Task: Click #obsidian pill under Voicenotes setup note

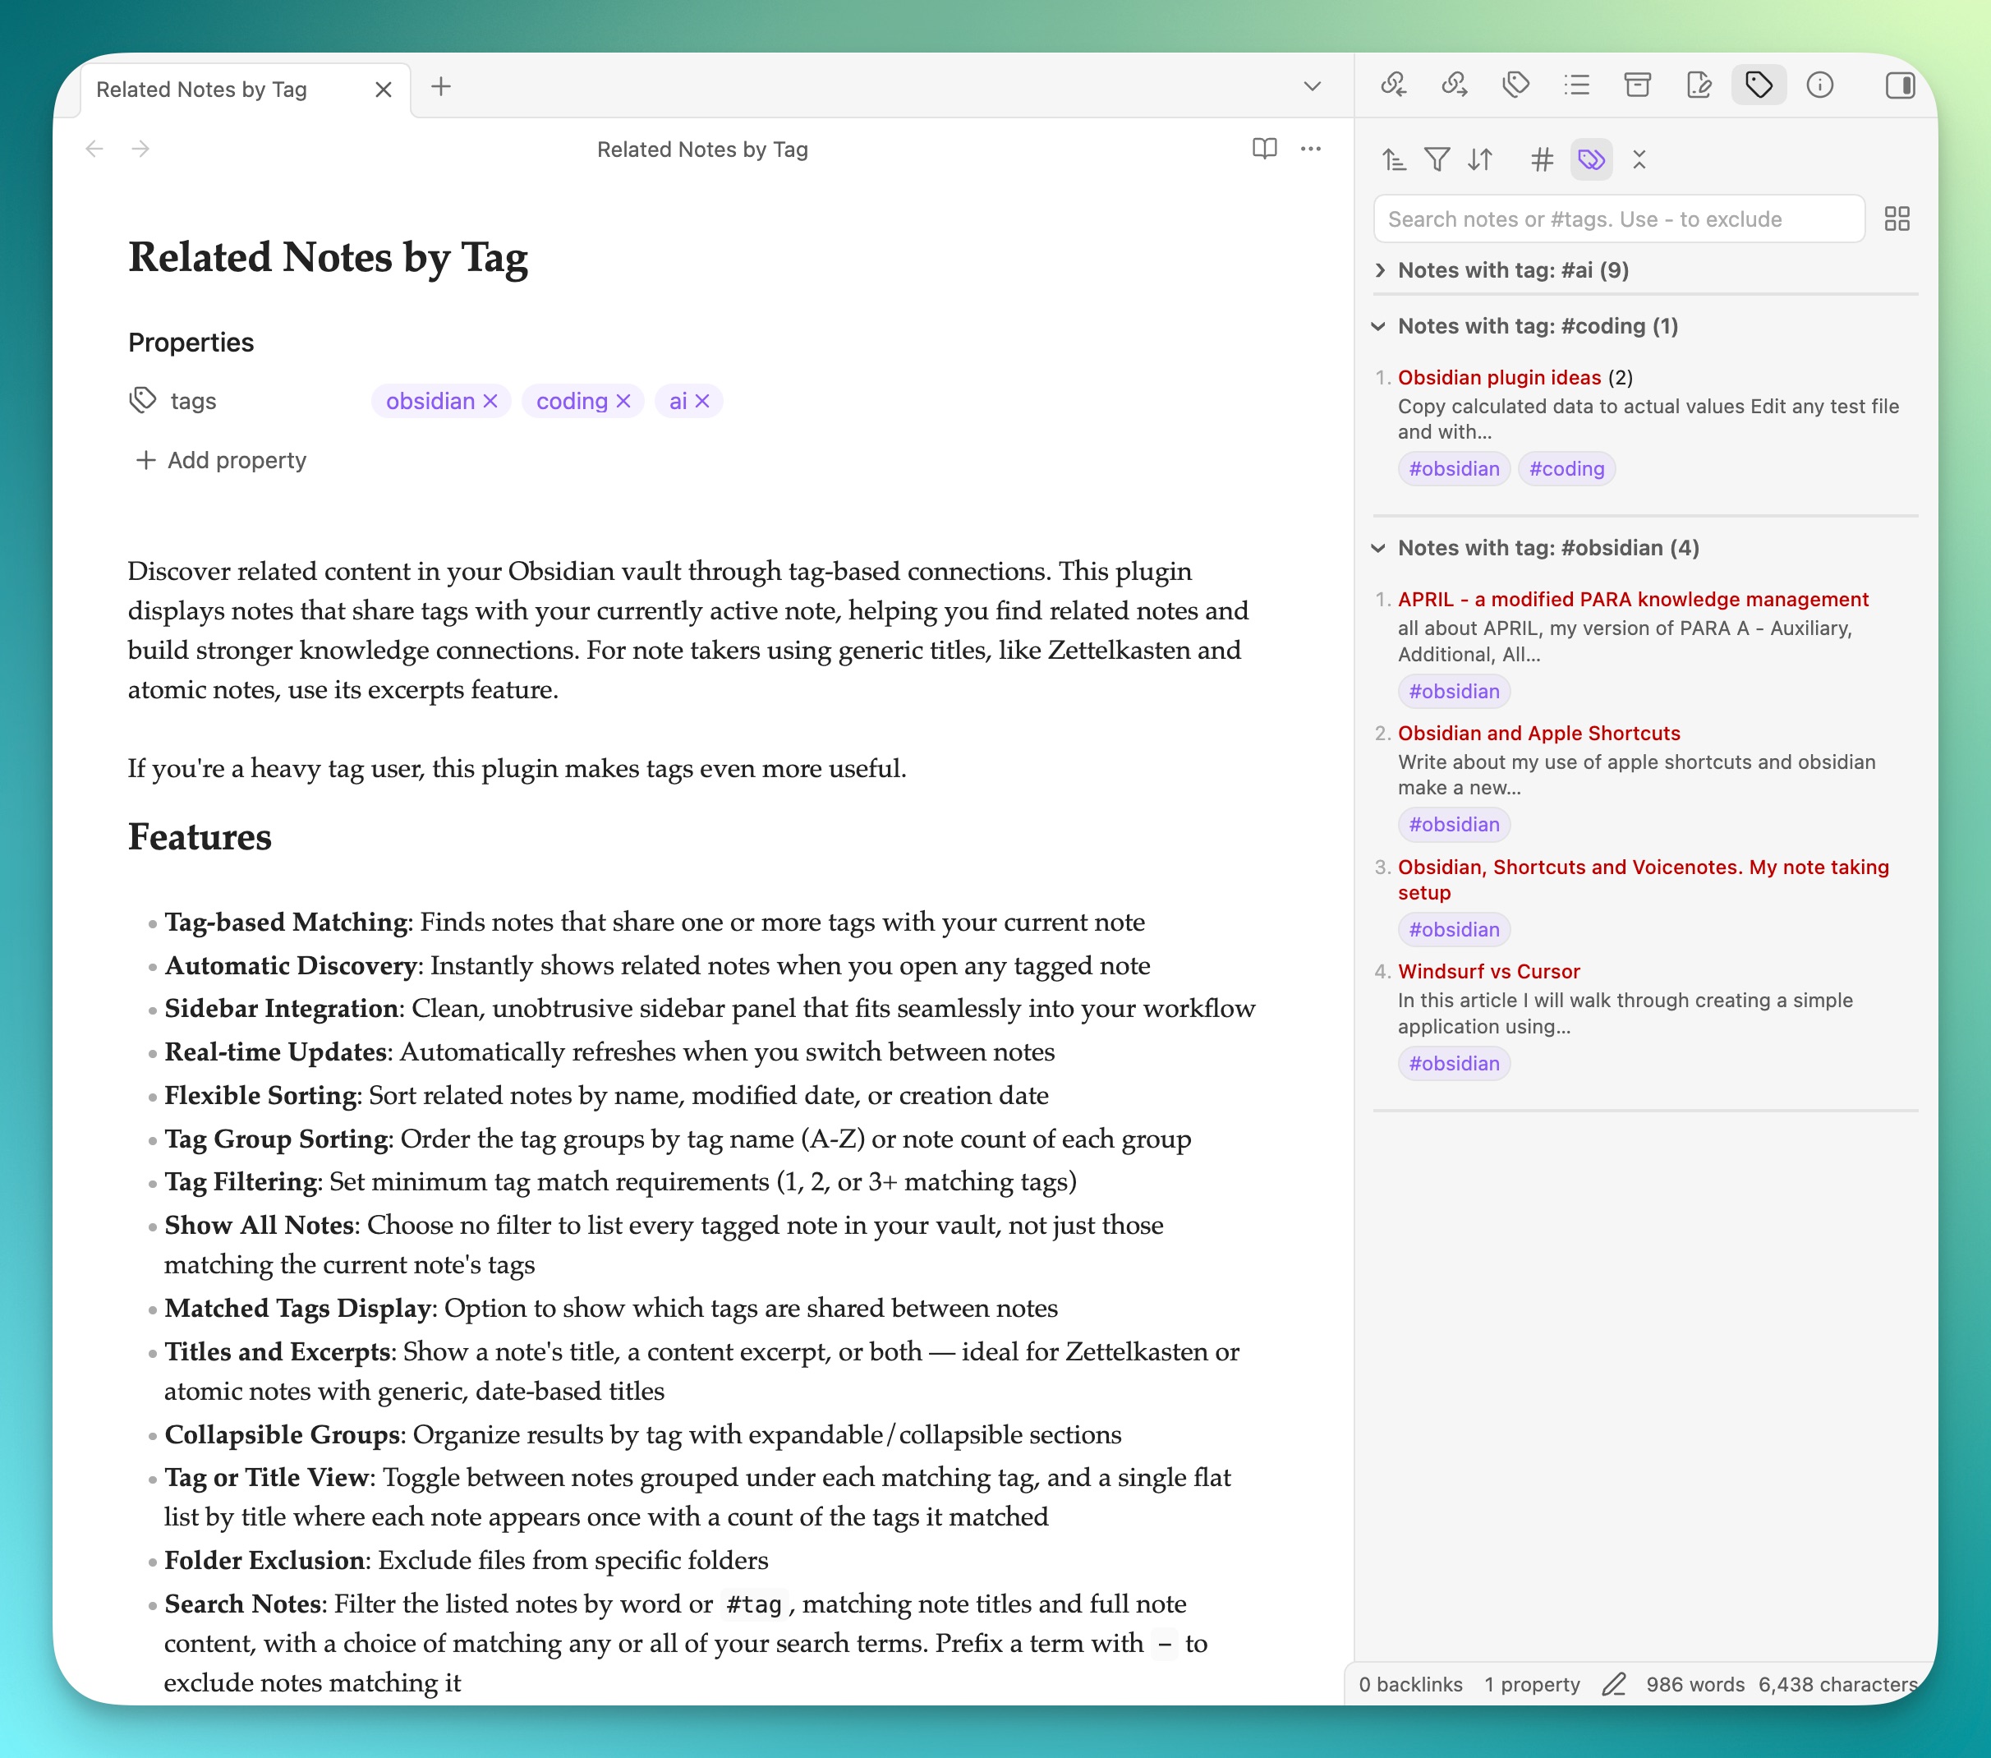Action: [1455, 930]
